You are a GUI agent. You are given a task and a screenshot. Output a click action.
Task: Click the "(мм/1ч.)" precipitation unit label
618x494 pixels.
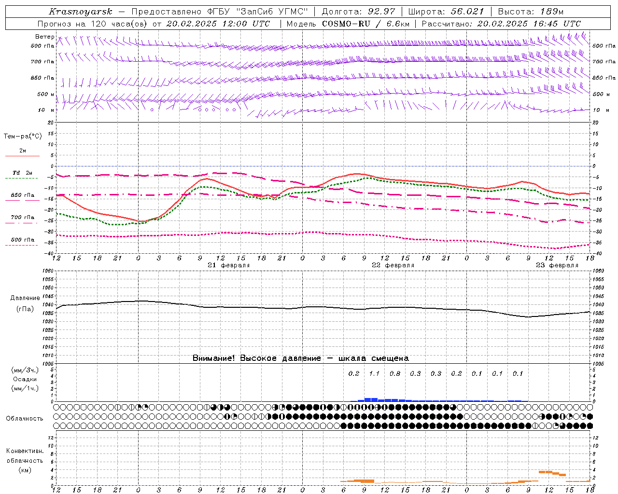(x=25, y=388)
